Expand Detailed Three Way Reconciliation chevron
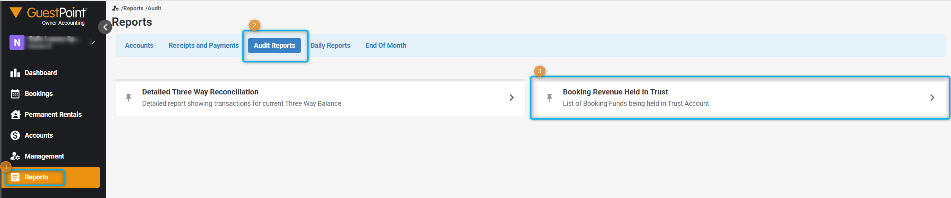The width and height of the screenshot is (951, 198). (511, 98)
